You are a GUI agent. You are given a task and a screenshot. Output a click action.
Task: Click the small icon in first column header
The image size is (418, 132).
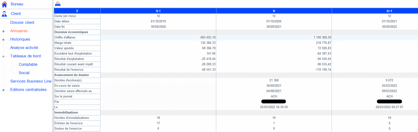point(77,11)
